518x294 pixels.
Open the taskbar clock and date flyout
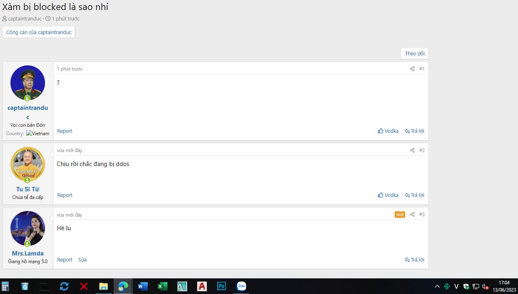coord(504,286)
